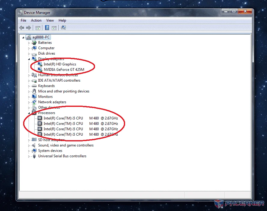Open the Help menu

62,20
